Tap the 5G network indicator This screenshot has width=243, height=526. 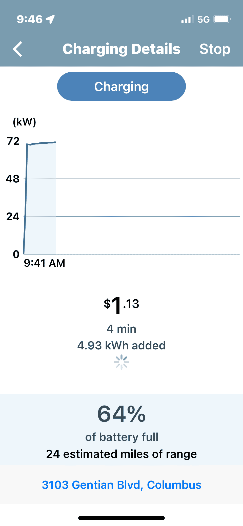point(204,19)
